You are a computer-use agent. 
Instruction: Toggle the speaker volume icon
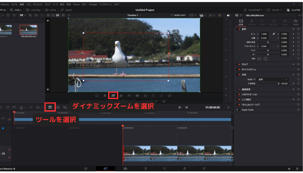click(229, 16)
